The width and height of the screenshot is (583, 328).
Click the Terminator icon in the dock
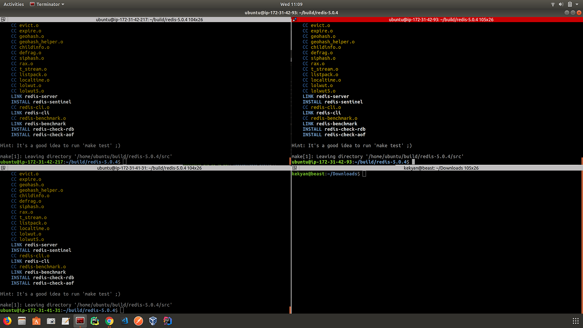80,321
